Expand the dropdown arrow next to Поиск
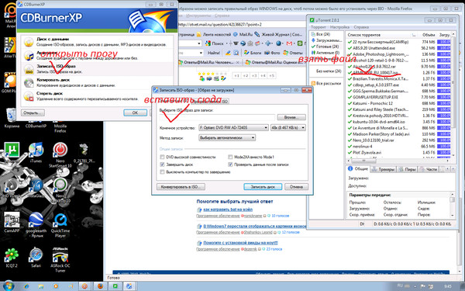Screen dimensions: 465x291 (x=227, y=43)
